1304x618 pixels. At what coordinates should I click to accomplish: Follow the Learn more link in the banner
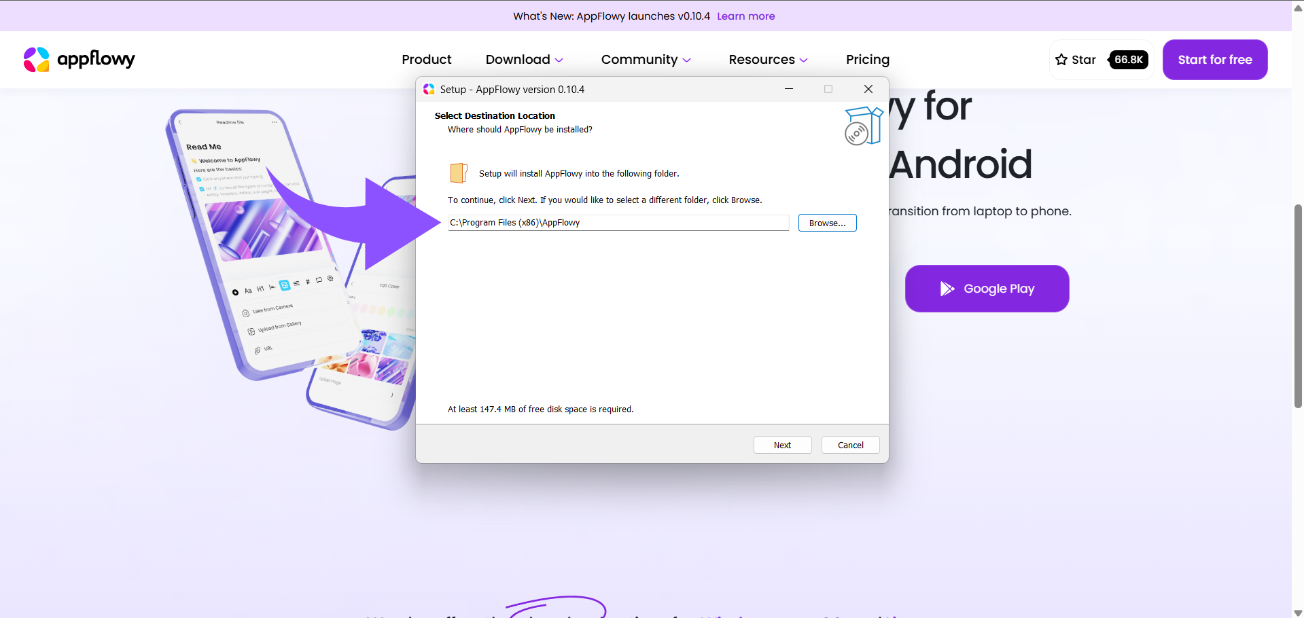click(x=745, y=16)
